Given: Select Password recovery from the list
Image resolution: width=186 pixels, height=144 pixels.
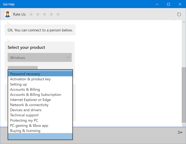Looking at the screenshot, I should [40, 74].
